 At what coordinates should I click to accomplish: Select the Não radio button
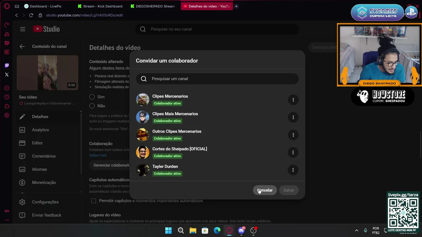tap(92, 106)
